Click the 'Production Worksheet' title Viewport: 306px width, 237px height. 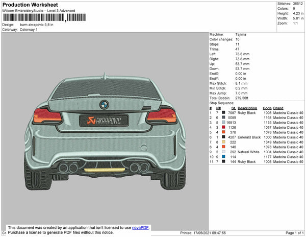tap(30, 5)
